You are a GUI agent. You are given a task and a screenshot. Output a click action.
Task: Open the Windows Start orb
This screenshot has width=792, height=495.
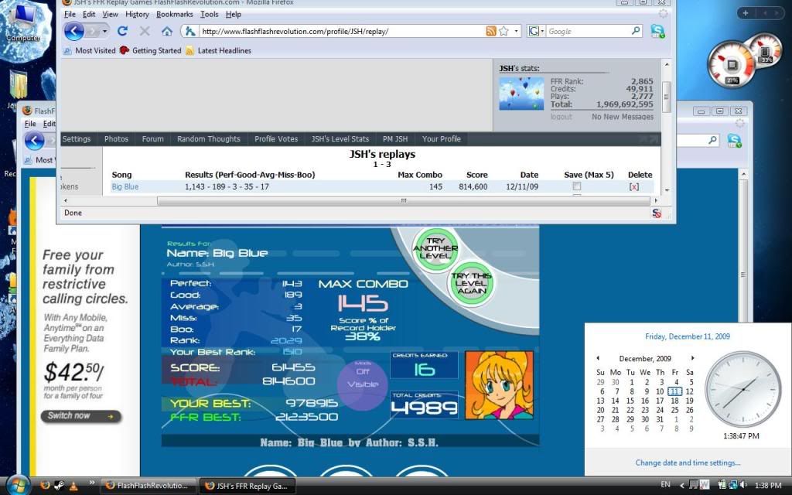pos(17,485)
